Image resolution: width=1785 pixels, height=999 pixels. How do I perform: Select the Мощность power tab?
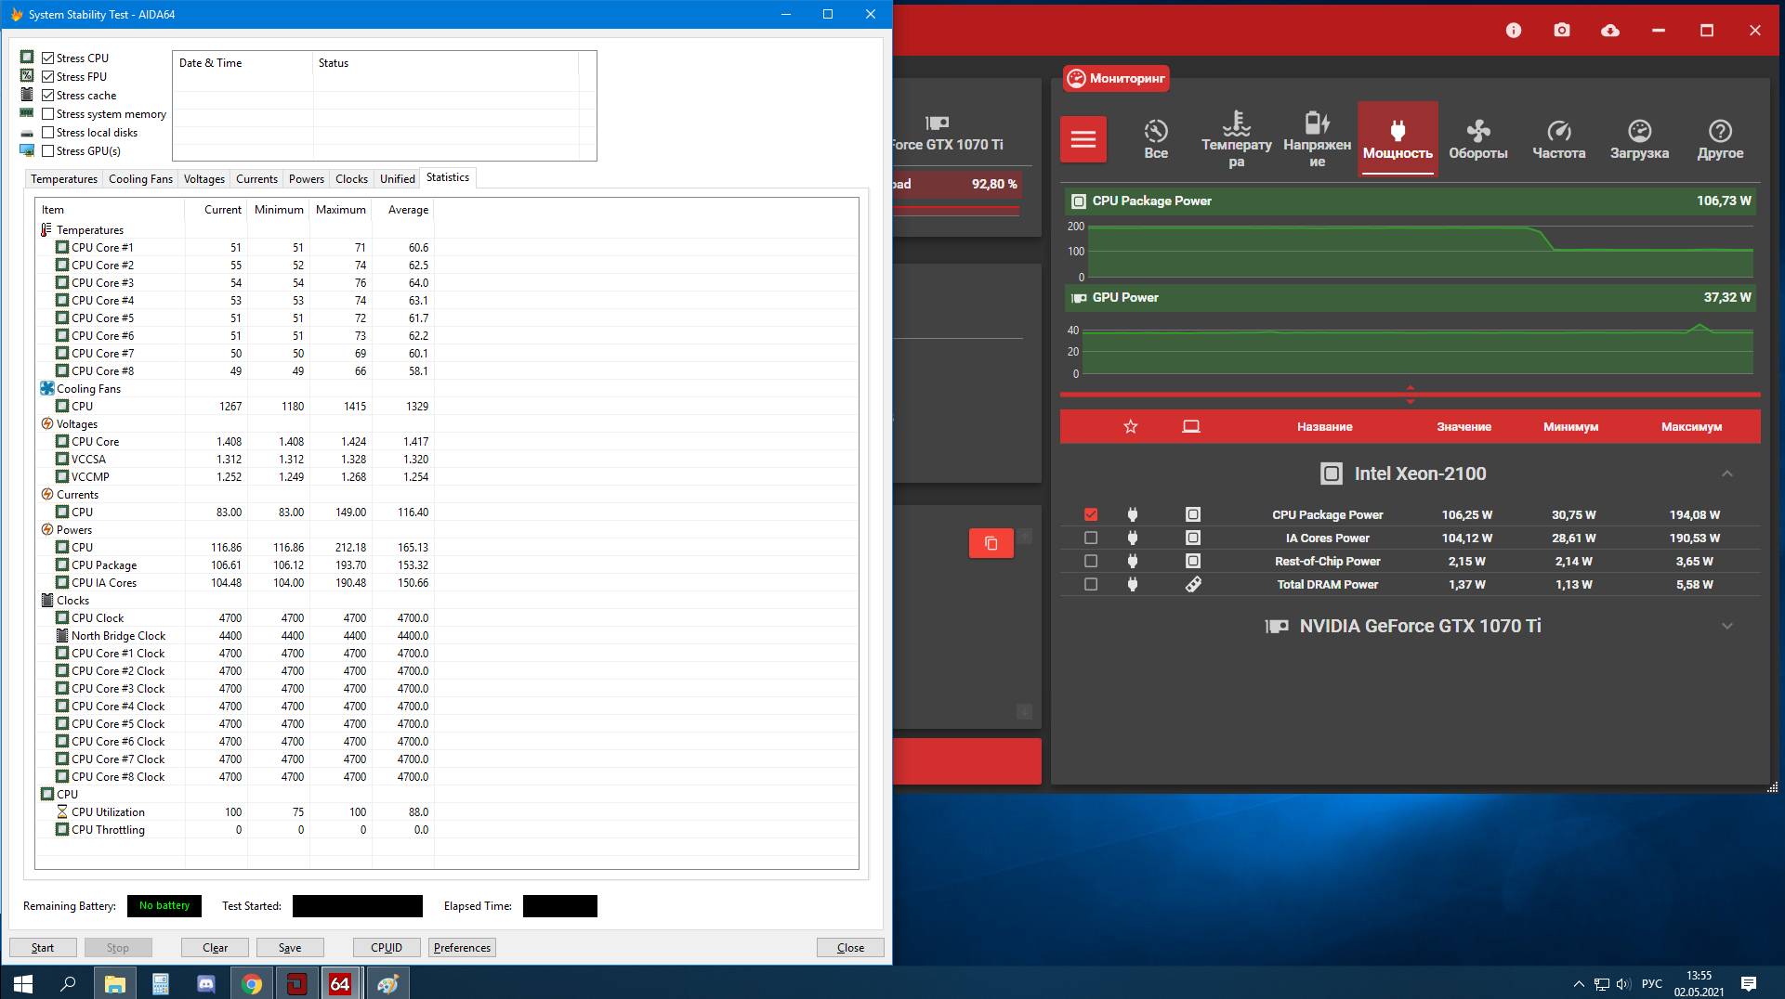point(1398,139)
